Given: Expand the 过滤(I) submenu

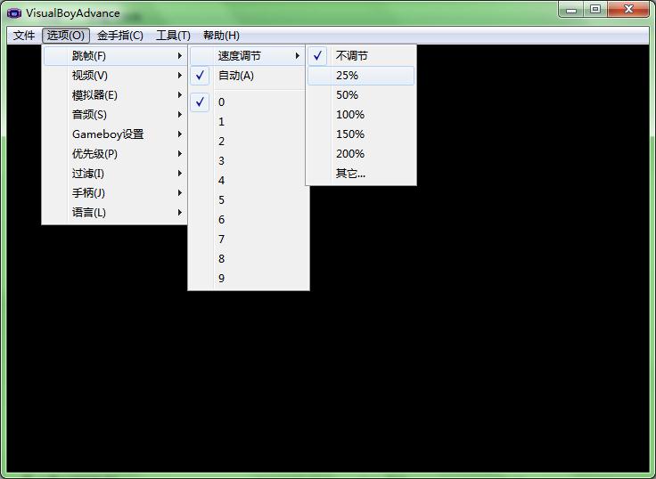Looking at the screenshot, I should coord(115,174).
